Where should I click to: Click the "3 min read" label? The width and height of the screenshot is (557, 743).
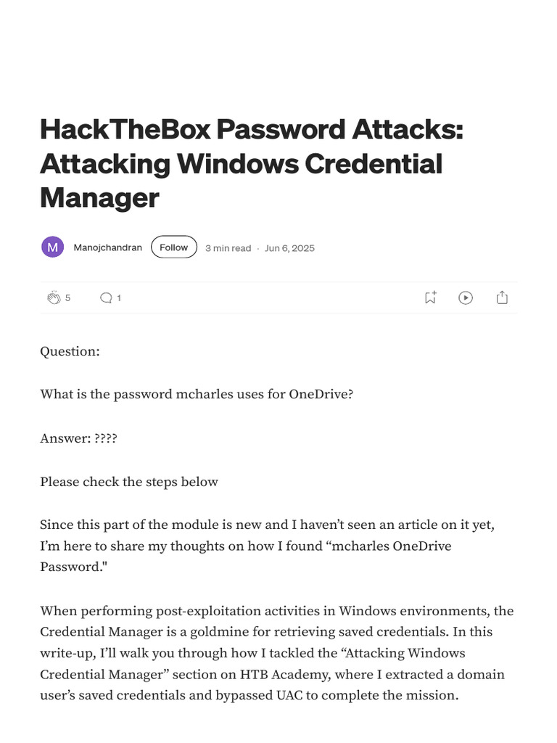click(x=228, y=248)
